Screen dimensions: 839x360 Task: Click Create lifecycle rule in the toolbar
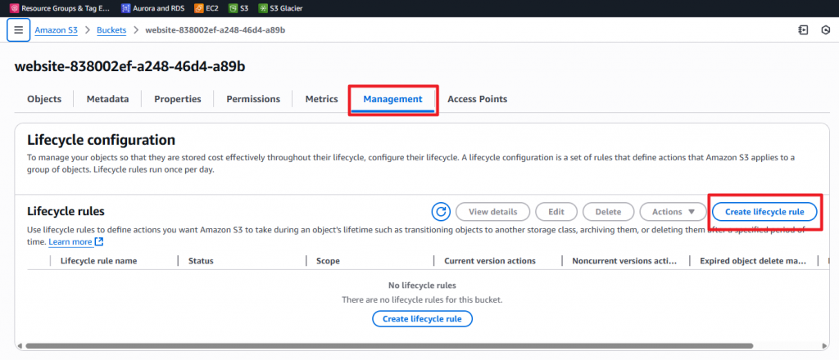(764, 212)
